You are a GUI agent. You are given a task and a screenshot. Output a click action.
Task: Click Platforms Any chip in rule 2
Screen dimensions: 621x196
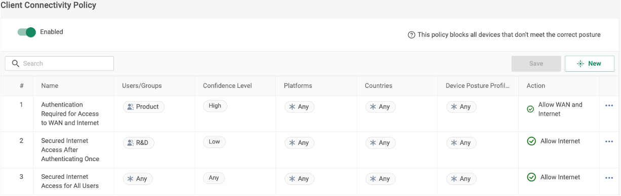299,143
